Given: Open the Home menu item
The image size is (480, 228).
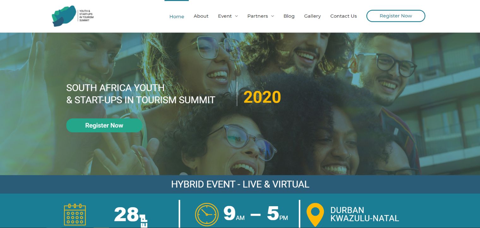Looking at the screenshot, I should (177, 16).
